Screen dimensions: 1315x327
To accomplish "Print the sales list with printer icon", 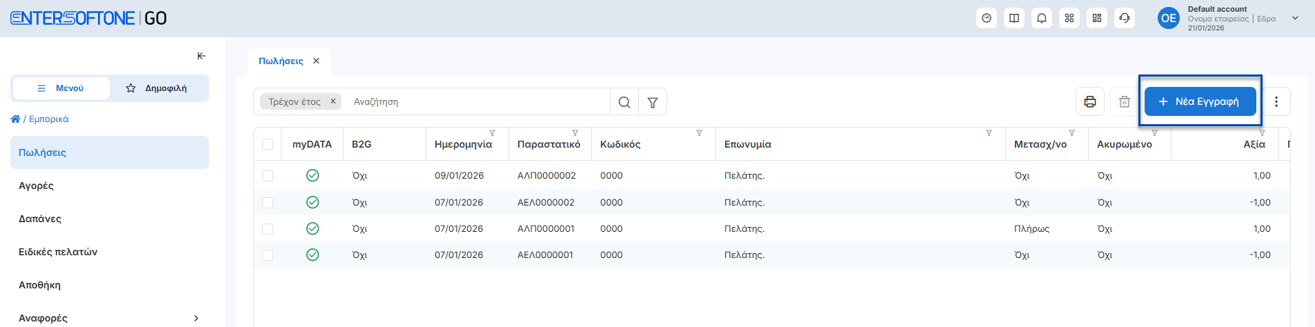I will (x=1090, y=102).
